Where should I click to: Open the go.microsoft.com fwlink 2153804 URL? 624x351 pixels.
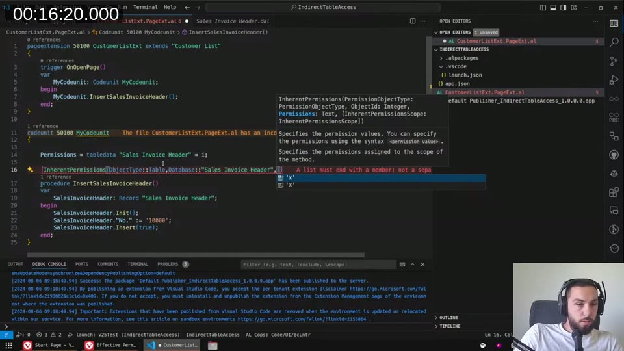302,319
